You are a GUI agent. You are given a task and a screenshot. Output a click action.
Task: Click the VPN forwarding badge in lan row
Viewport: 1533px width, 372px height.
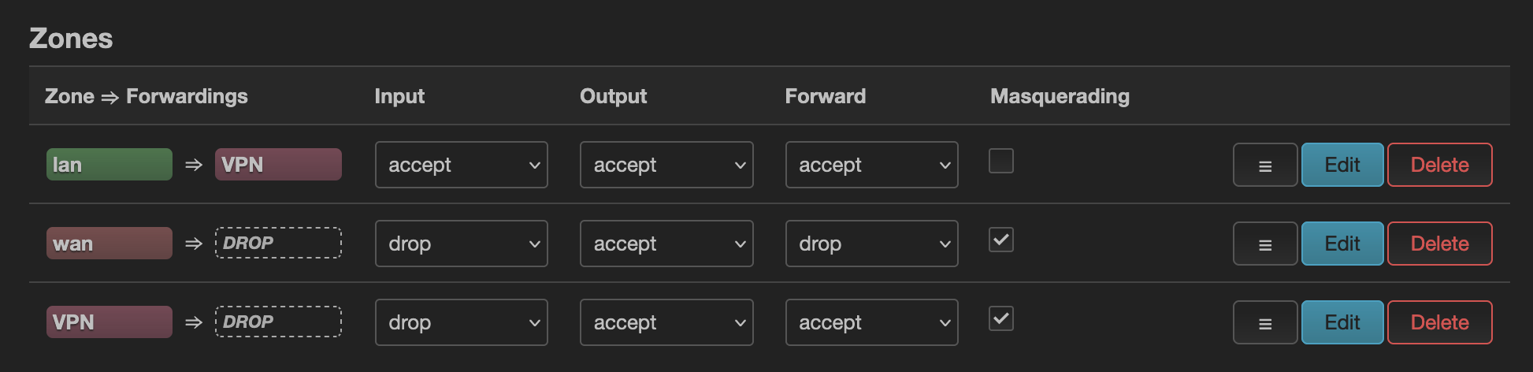pos(278,165)
